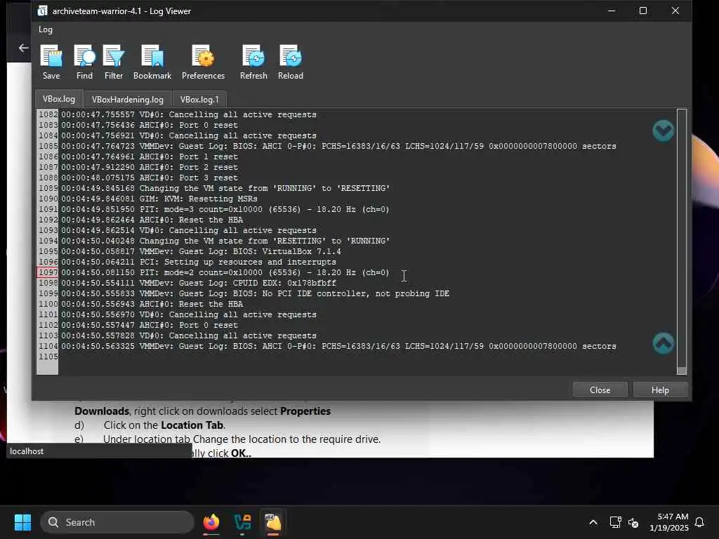Open the network status tray icon
The image size is (719, 539).
pos(615,522)
